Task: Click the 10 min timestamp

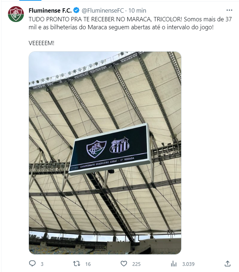Action: pyautogui.click(x=137, y=10)
